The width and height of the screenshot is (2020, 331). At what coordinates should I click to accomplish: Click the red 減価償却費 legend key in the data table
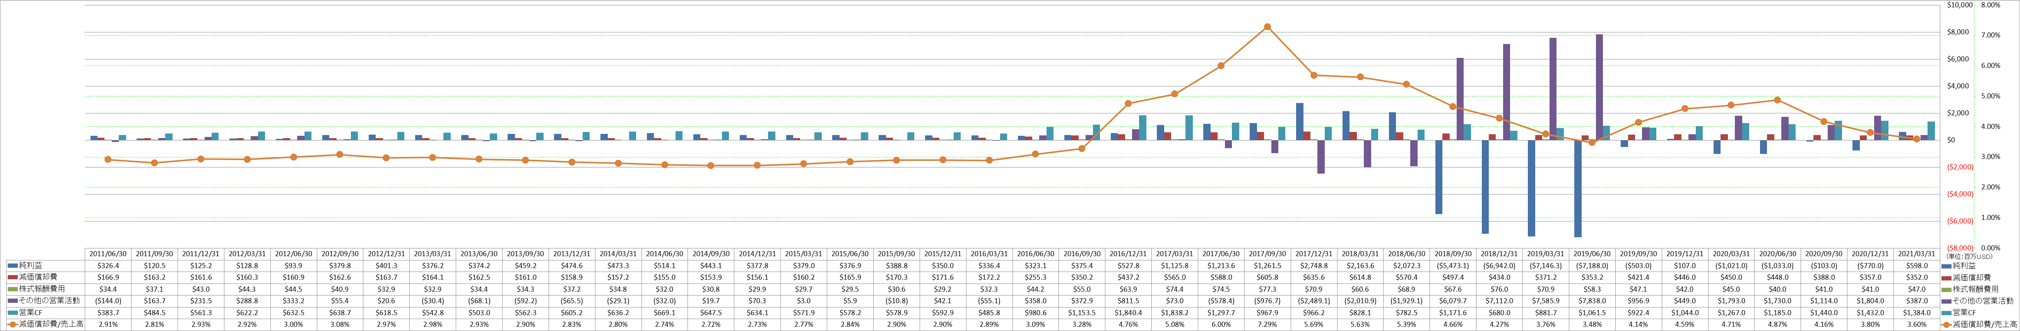pyautogui.click(x=12, y=278)
